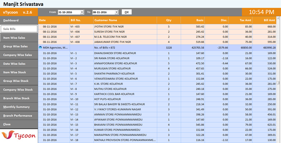The image size is (281, 143).
Task: Click the OK button
Action: 127,12
